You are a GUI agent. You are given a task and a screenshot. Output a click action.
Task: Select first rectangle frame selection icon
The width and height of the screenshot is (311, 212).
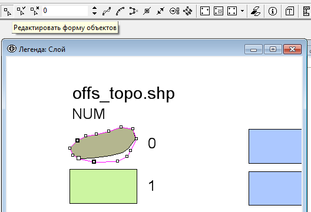point(205,11)
